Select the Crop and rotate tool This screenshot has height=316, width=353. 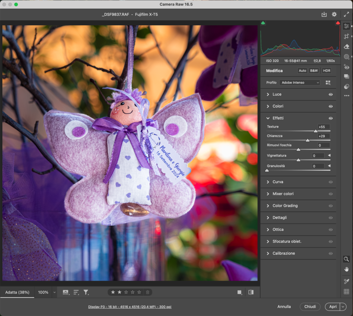click(x=346, y=36)
